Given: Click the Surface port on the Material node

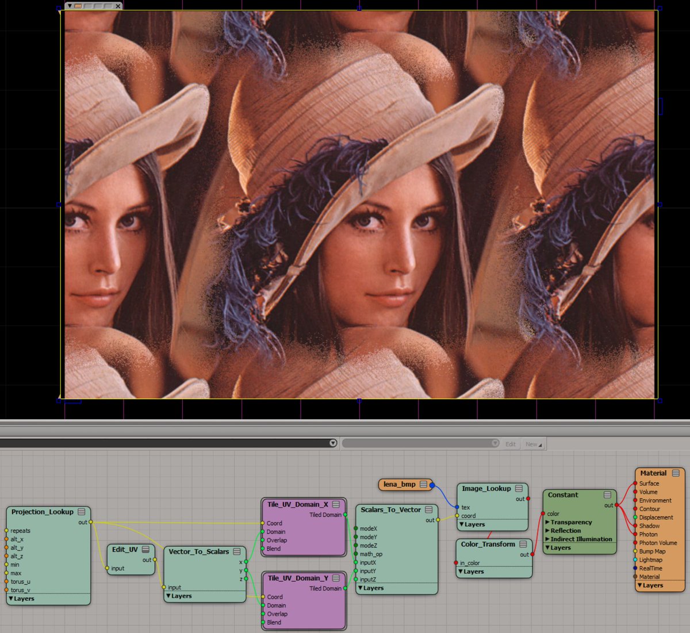Looking at the screenshot, I should [635, 484].
